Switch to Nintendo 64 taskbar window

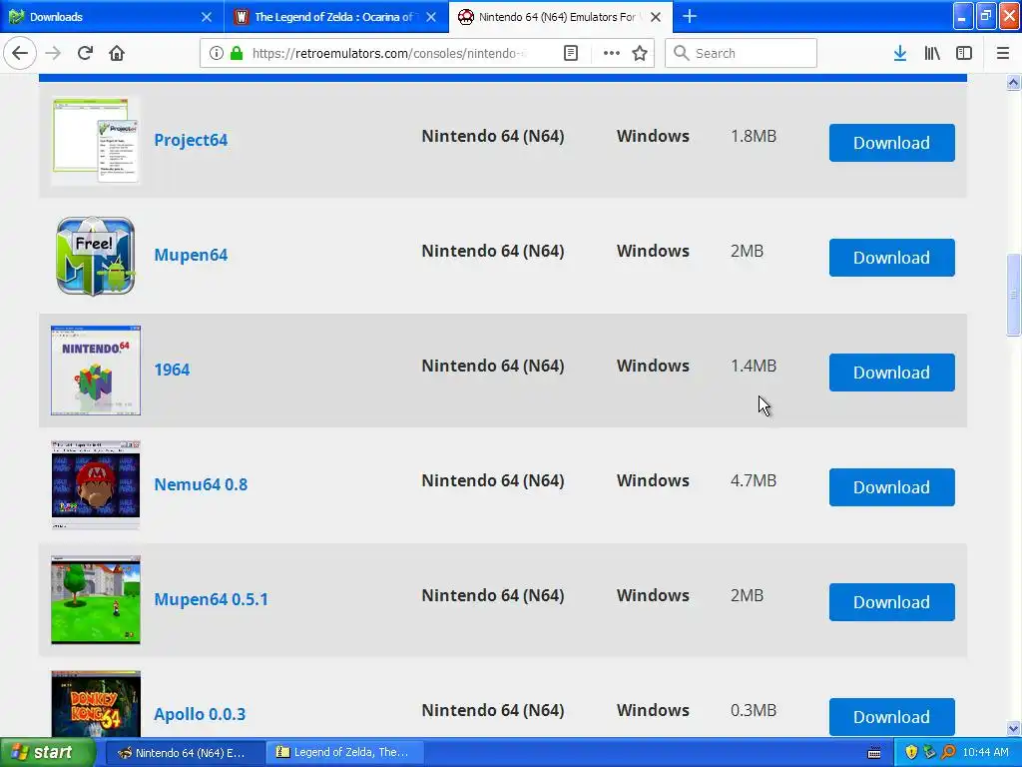click(185, 753)
